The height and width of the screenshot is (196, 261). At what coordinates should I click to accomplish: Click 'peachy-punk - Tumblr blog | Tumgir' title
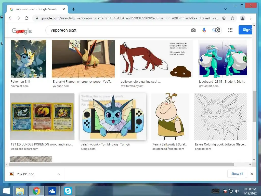pyautogui.click(x=105, y=144)
